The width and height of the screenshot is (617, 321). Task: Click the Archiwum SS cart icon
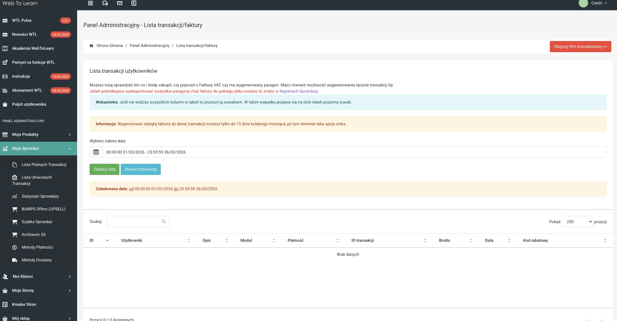(15, 235)
